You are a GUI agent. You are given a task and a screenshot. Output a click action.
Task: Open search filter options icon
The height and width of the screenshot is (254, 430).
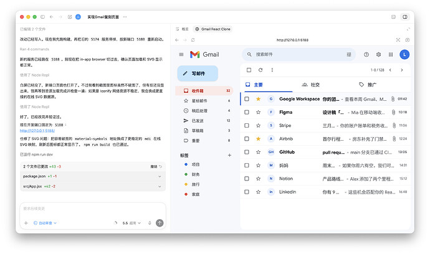(x=349, y=55)
